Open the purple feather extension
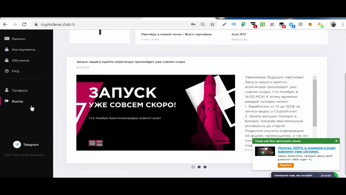The height and width of the screenshot is (195, 346). (x=224, y=24)
